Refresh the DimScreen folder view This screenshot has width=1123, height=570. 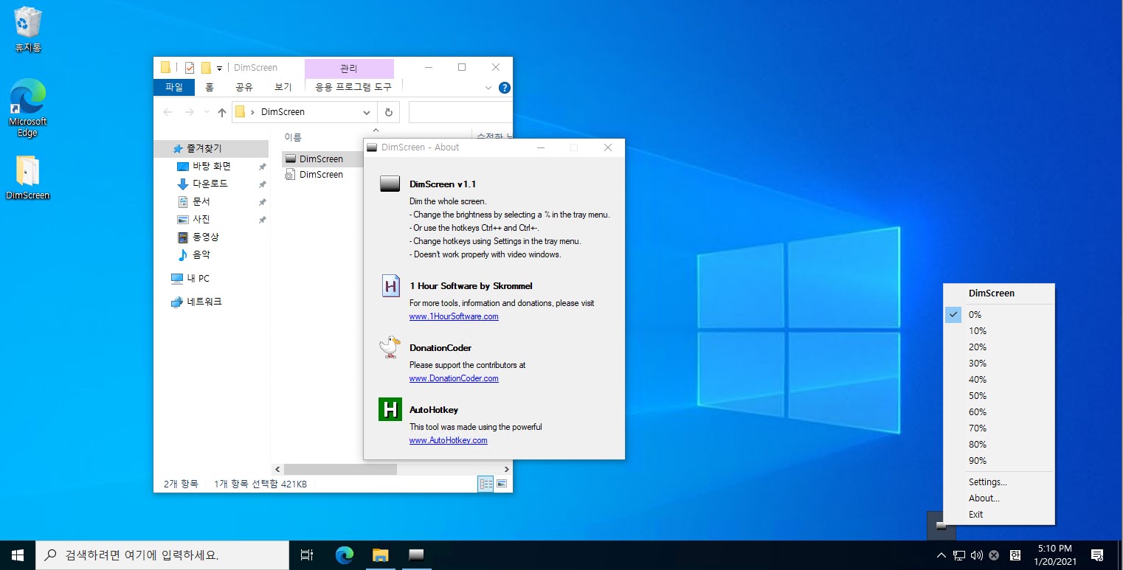pos(388,112)
